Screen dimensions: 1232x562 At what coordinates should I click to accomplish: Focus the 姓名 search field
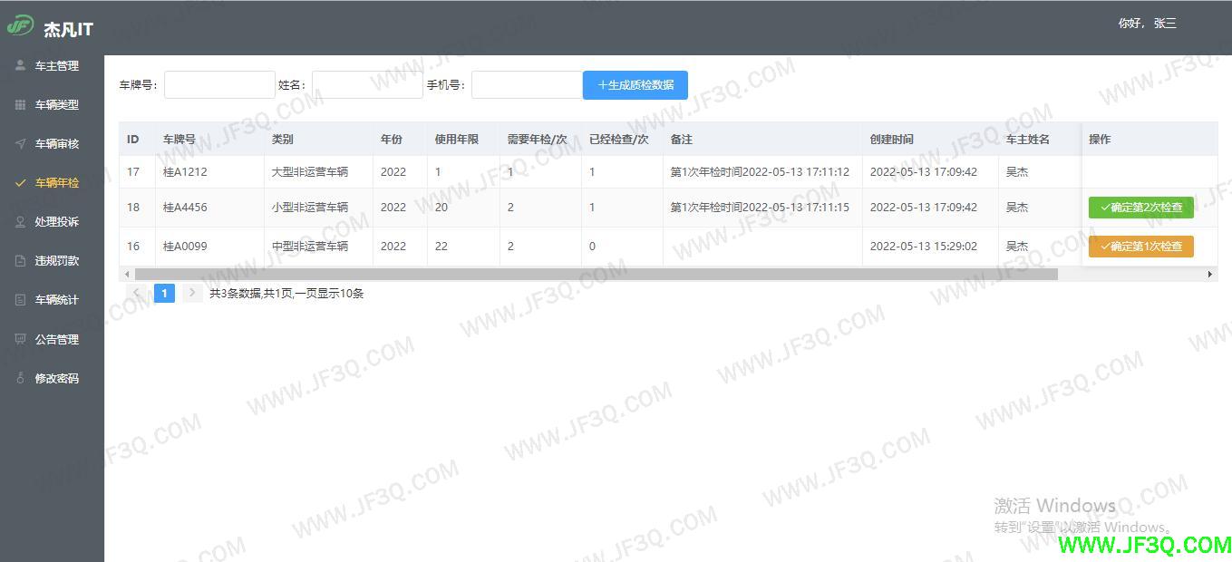[x=366, y=85]
